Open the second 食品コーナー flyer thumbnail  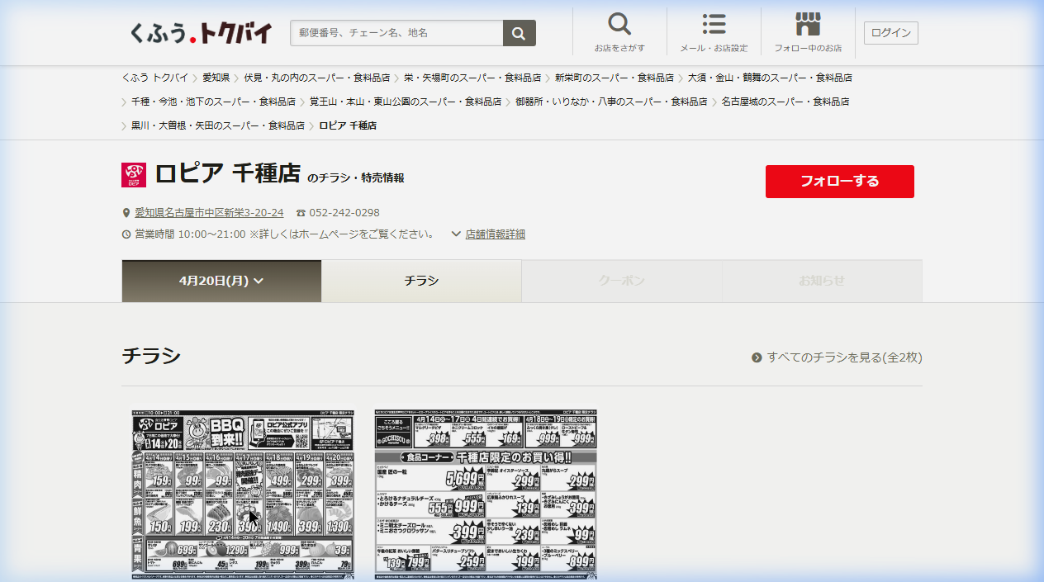pyautogui.click(x=485, y=494)
